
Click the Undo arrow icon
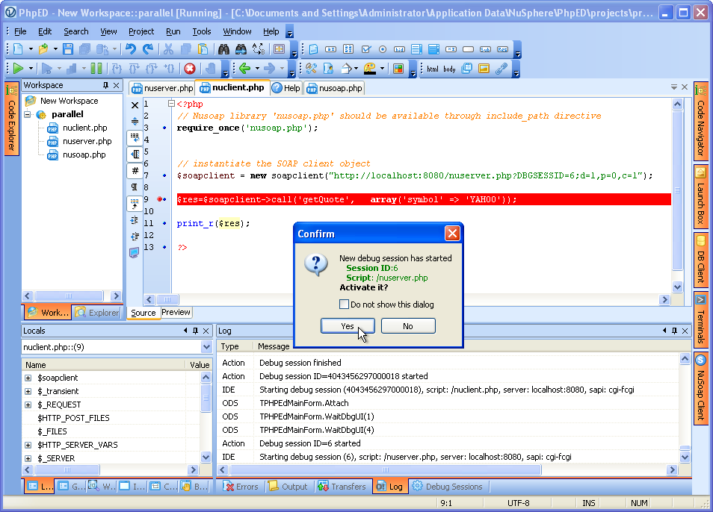coord(130,49)
